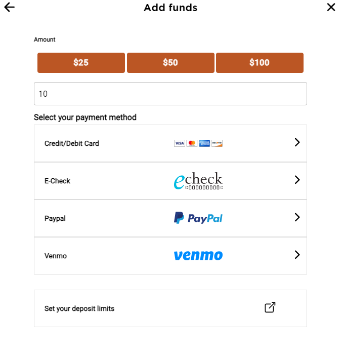343x355 pixels.
Task: Expand E-Check row chevron arrow
Action: point(297,180)
